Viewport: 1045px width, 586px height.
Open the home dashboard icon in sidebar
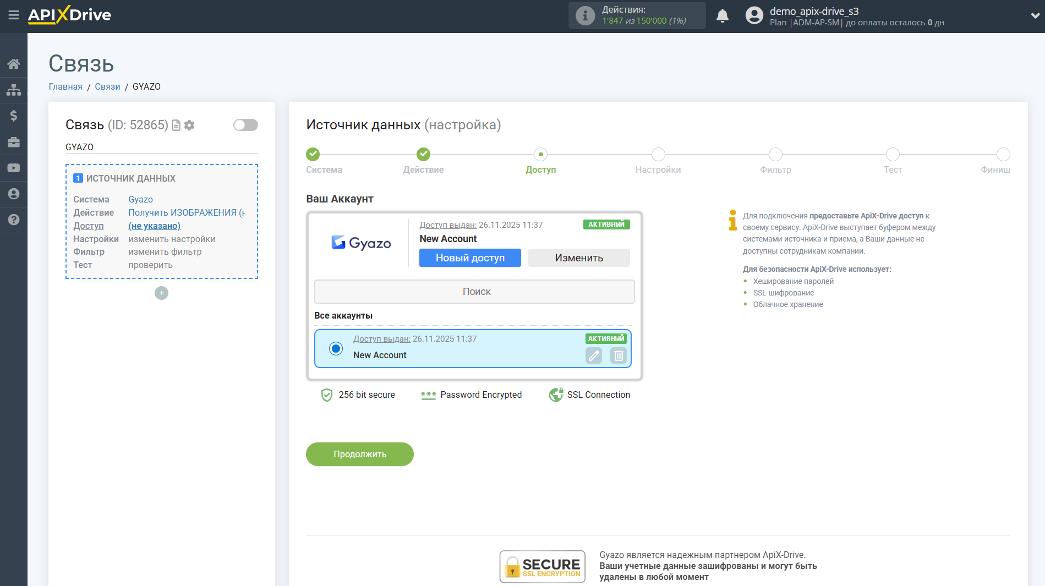point(14,63)
